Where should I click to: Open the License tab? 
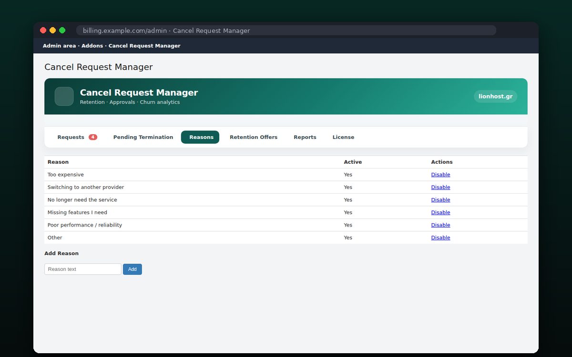point(343,137)
